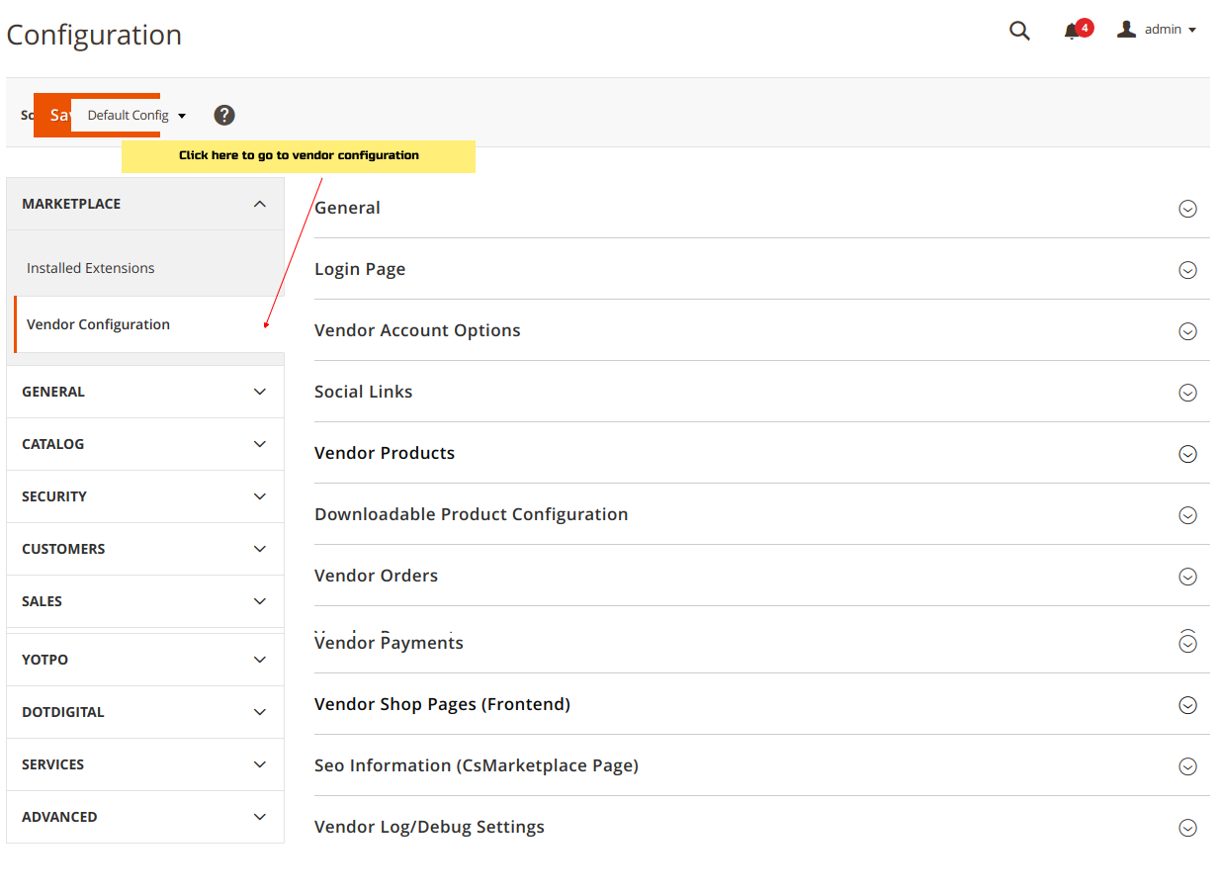The image size is (1221, 894).
Task: Select Installed Extensions in sidebar
Action: coord(91,268)
